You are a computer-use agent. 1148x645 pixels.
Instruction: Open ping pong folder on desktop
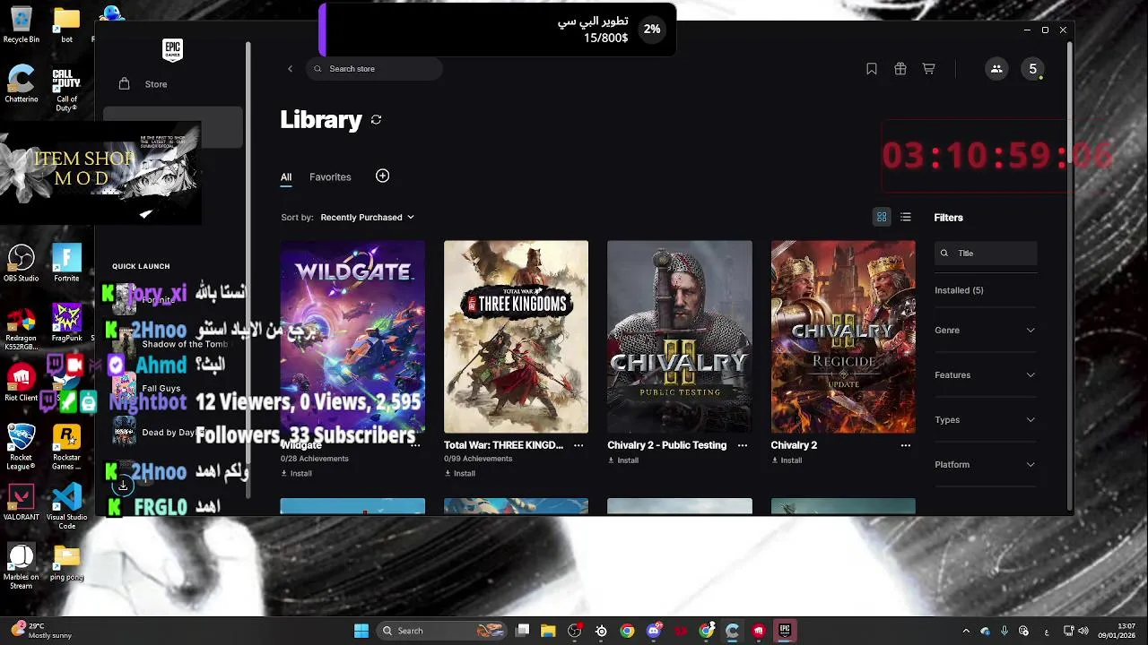(x=66, y=563)
